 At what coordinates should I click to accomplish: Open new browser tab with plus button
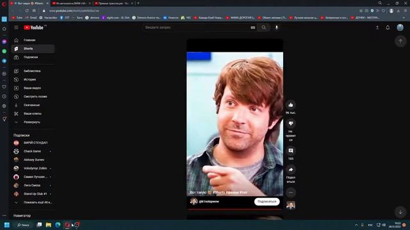[138, 3]
